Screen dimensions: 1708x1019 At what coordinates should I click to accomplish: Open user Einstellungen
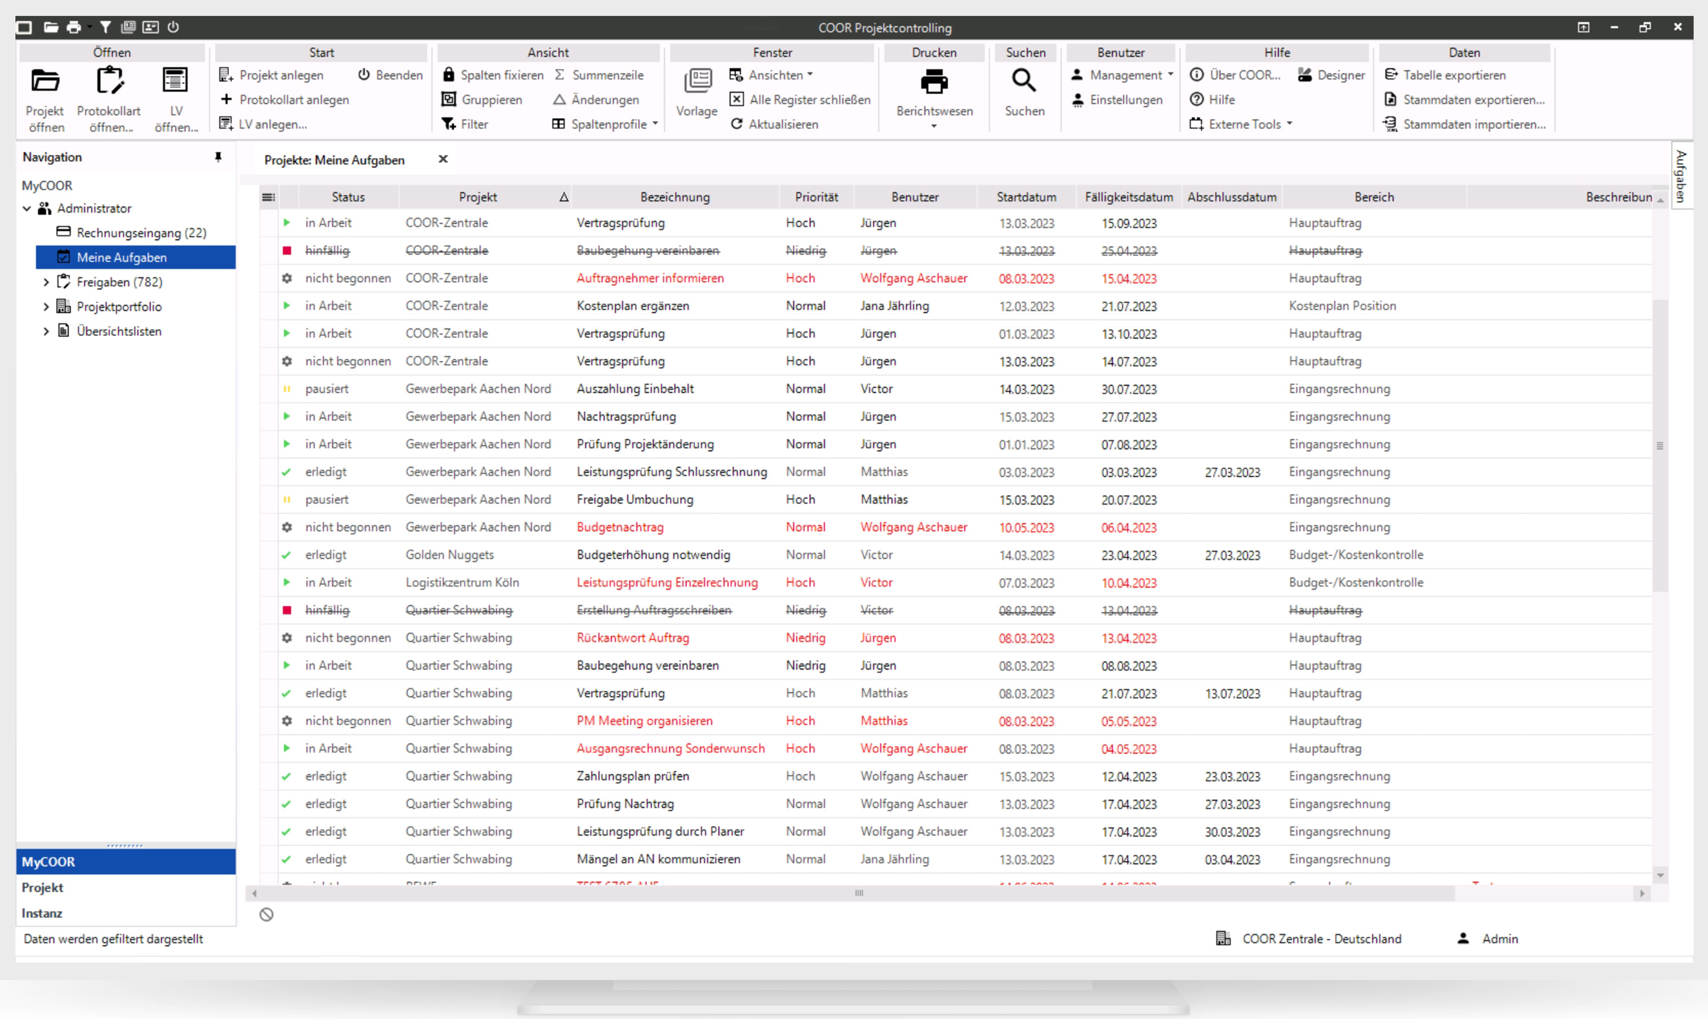1117,100
